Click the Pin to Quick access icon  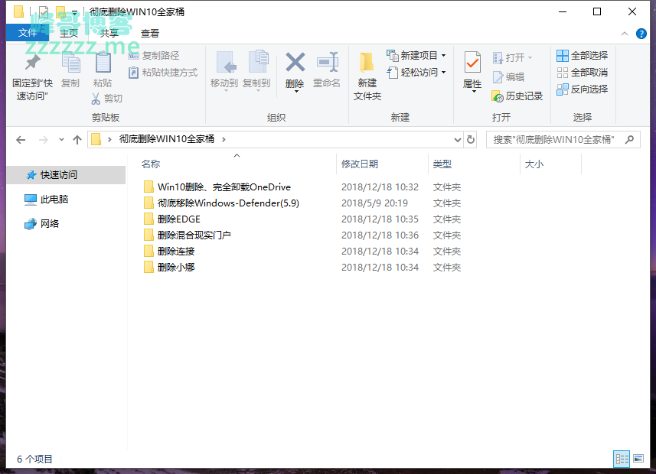[x=32, y=63]
